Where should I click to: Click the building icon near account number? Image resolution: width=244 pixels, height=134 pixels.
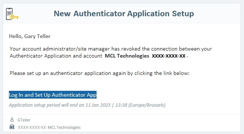tap(12, 127)
